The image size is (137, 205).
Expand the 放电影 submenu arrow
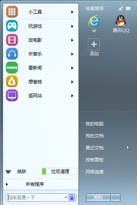click(72, 40)
